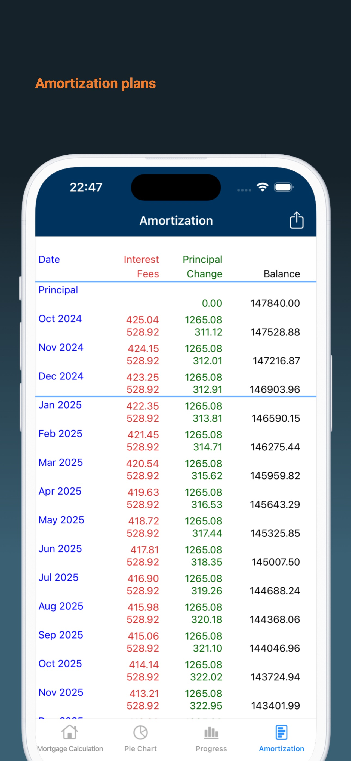The width and height of the screenshot is (351, 761).
Task: Tap balance 145959.82
Action: click(275, 476)
